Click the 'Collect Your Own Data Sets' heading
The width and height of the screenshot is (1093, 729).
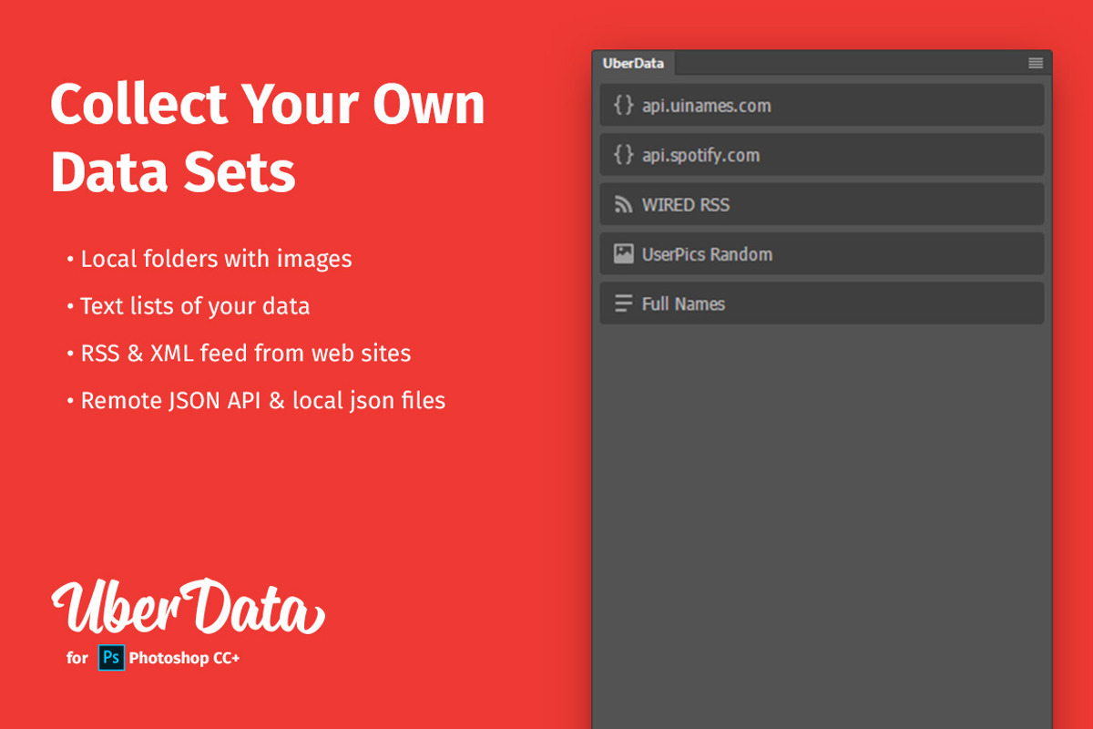click(268, 138)
